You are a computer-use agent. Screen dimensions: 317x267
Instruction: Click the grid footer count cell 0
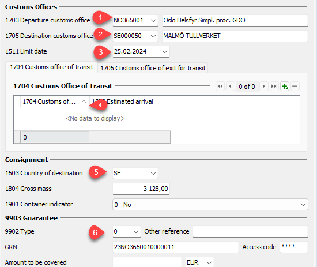pos(55,137)
